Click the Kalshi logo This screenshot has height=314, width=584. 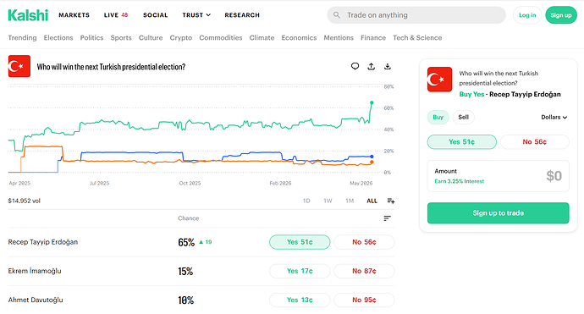[x=28, y=15]
